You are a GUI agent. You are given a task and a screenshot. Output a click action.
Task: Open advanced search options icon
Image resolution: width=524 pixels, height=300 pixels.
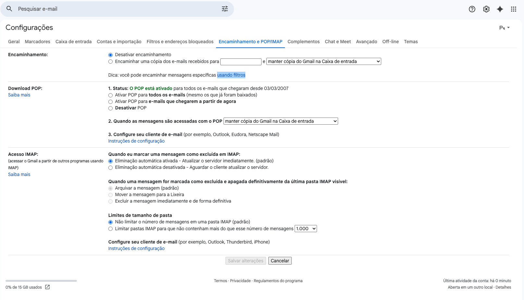(225, 9)
